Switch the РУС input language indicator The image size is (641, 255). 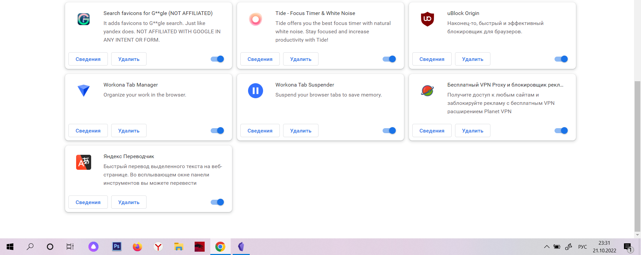click(x=583, y=247)
